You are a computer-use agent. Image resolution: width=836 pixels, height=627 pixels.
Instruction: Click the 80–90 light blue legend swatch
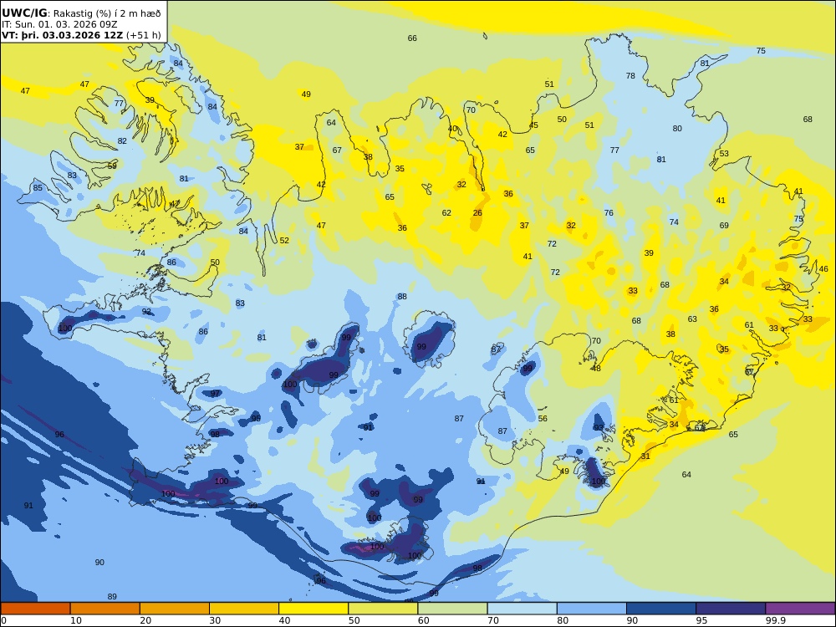click(x=592, y=609)
